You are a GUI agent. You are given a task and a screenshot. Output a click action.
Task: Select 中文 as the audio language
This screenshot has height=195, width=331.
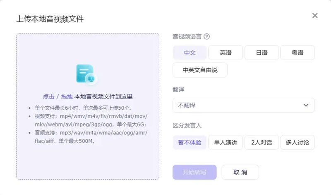coord(189,52)
